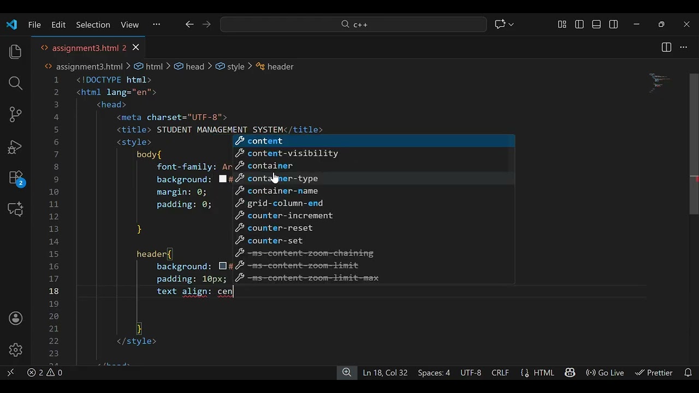Open the Explorer view in activity bar

pyautogui.click(x=15, y=52)
